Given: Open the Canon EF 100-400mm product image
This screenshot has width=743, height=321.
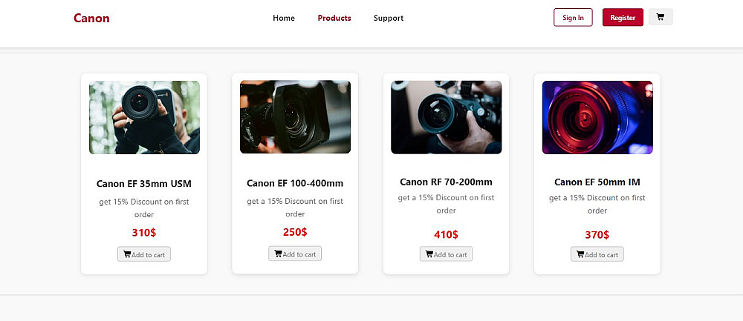Looking at the screenshot, I should click(295, 117).
